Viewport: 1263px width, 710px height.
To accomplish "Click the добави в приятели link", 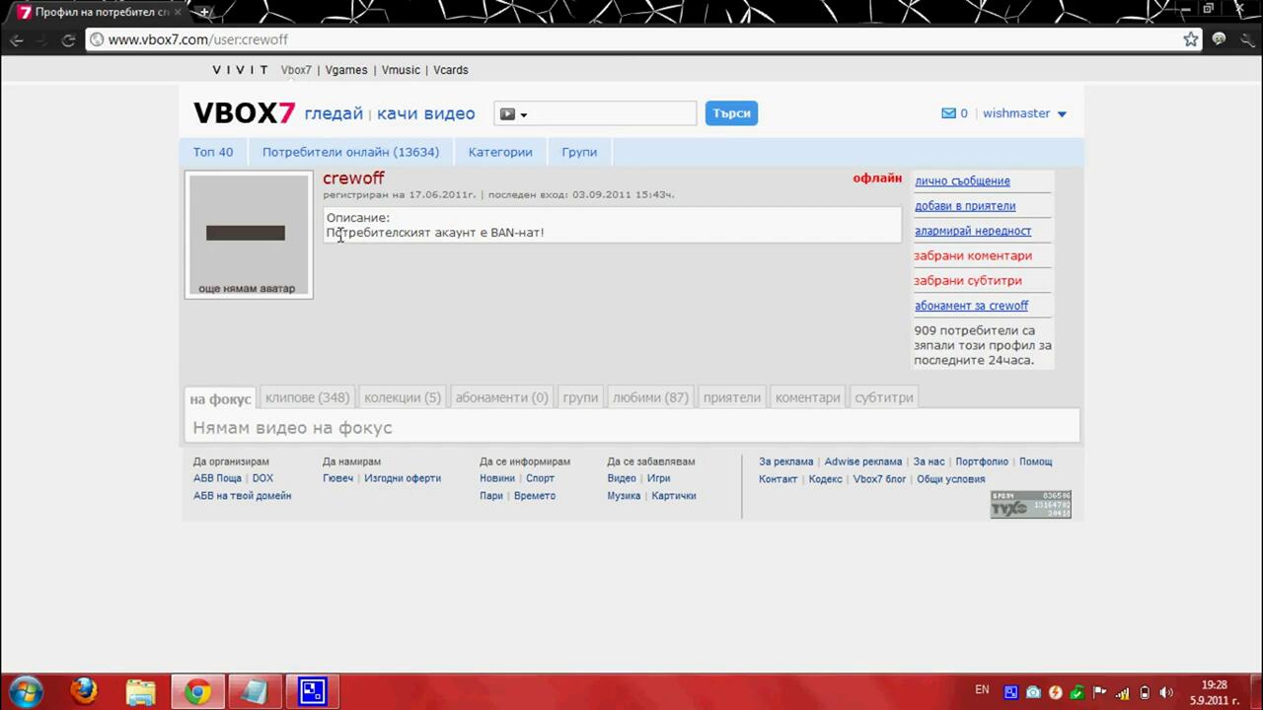I will [965, 206].
